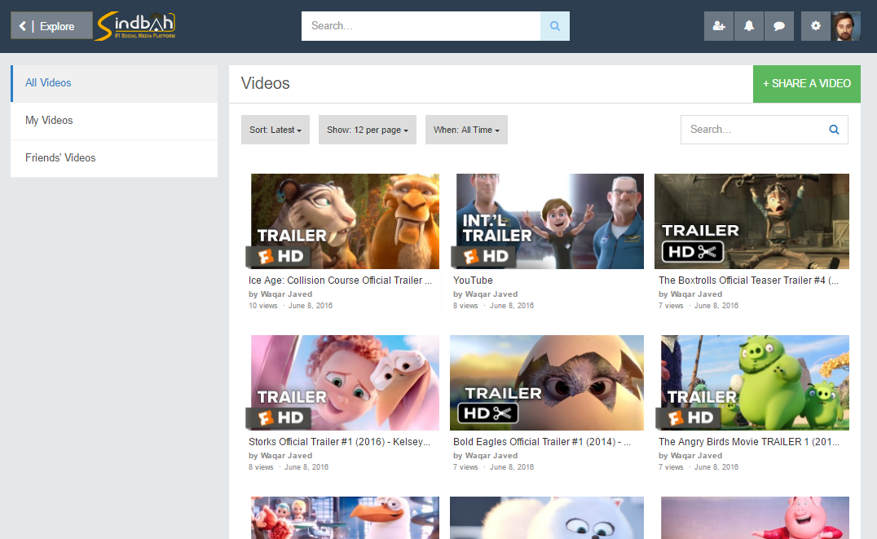The height and width of the screenshot is (539, 877).
Task: Open the notifications bell icon
Action: [x=749, y=26]
